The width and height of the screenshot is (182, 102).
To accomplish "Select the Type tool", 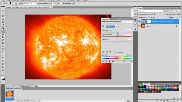I will tap(3, 55).
